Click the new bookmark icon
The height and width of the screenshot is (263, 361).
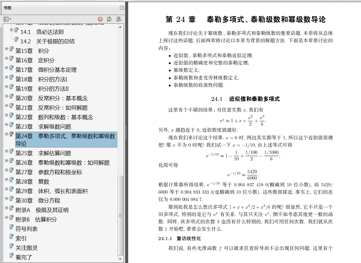[110, 19]
